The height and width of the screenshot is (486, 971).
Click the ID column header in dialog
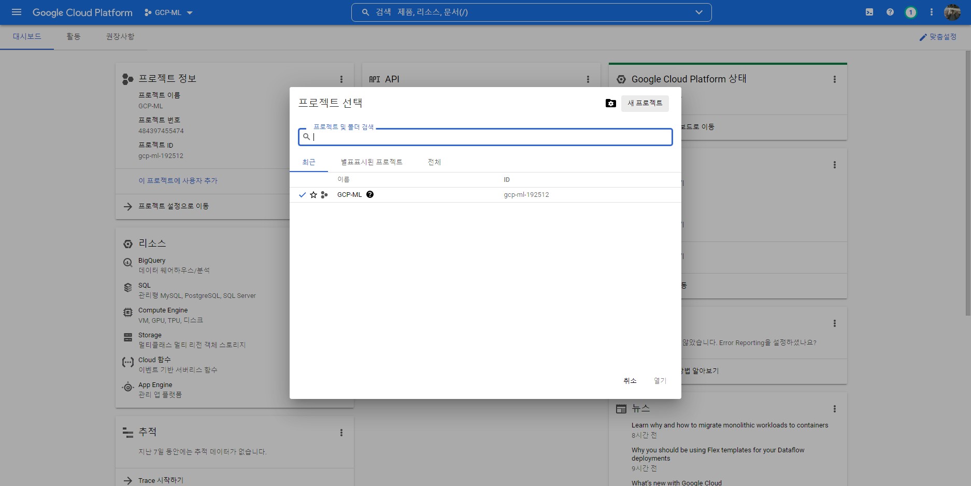pos(507,180)
